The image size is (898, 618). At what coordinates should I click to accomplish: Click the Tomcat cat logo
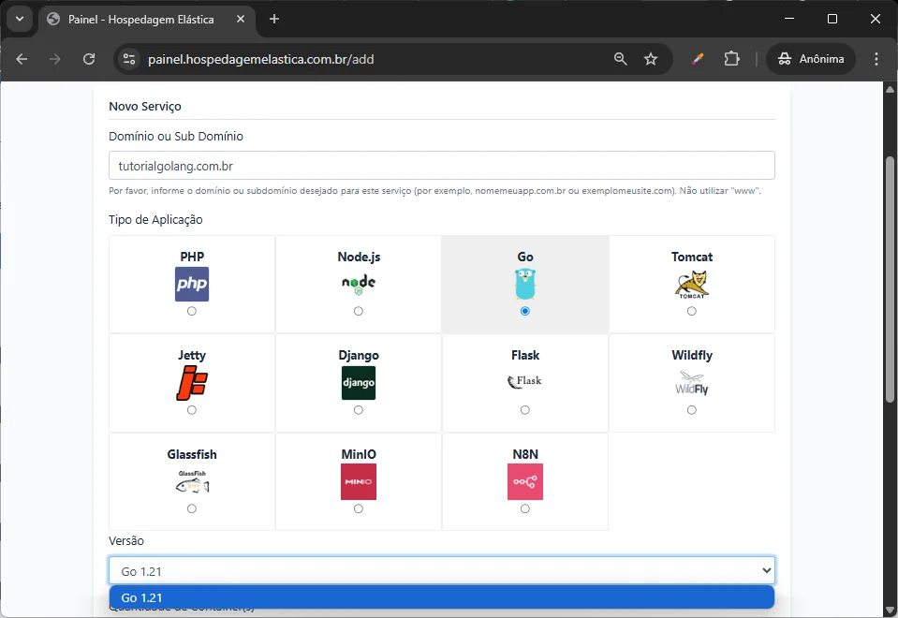pos(692,285)
